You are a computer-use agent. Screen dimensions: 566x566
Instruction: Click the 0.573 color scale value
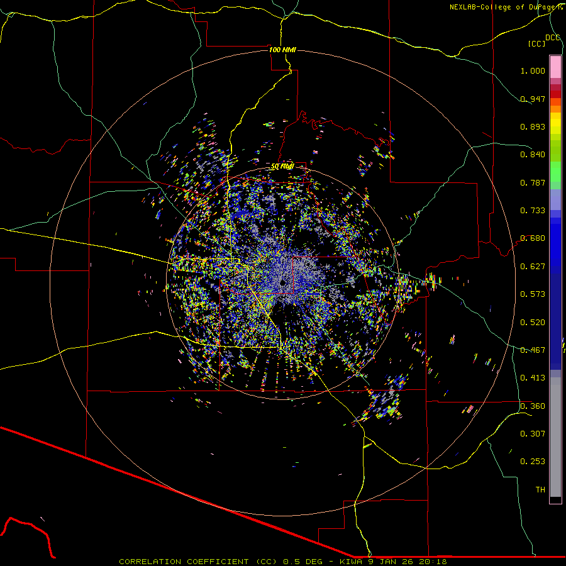533,294
